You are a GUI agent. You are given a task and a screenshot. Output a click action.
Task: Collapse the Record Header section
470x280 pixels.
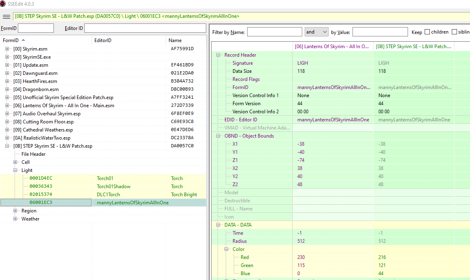pyautogui.click(x=218, y=55)
